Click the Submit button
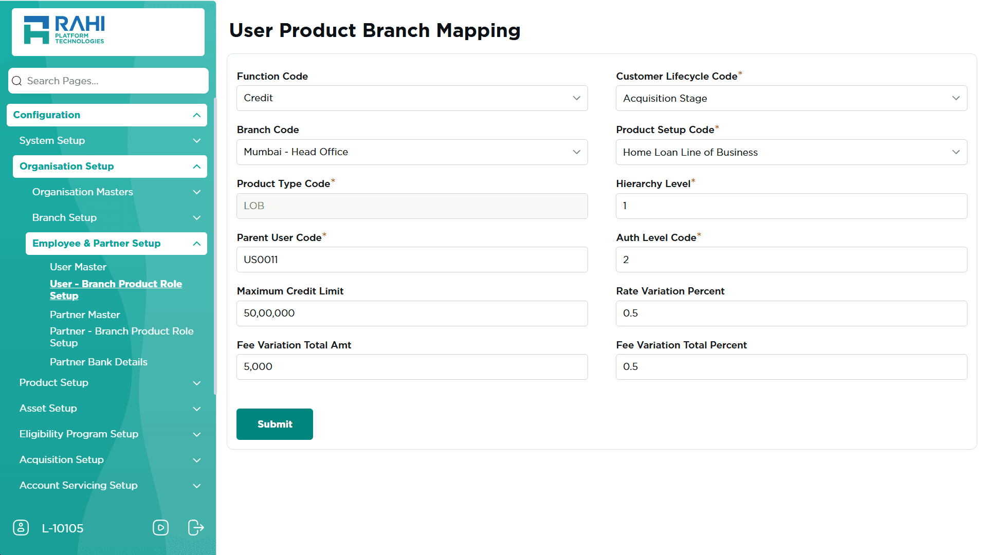 [x=275, y=424]
